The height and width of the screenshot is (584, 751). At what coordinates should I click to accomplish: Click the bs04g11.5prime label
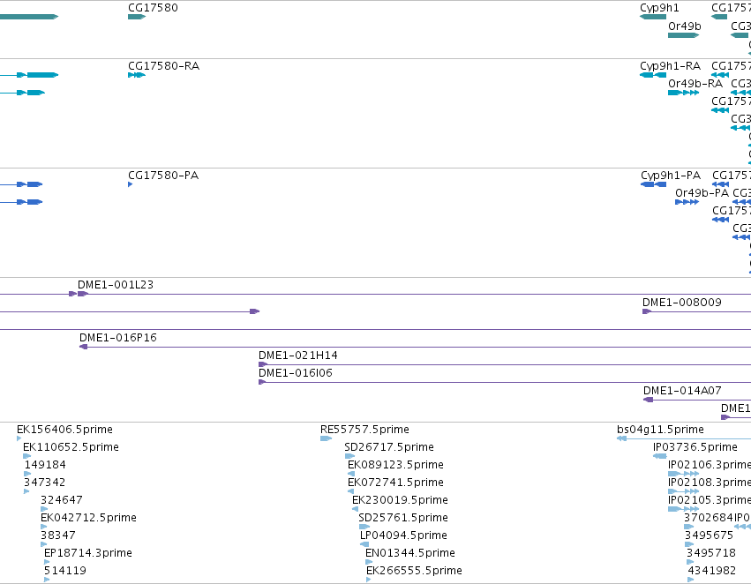click(660, 430)
